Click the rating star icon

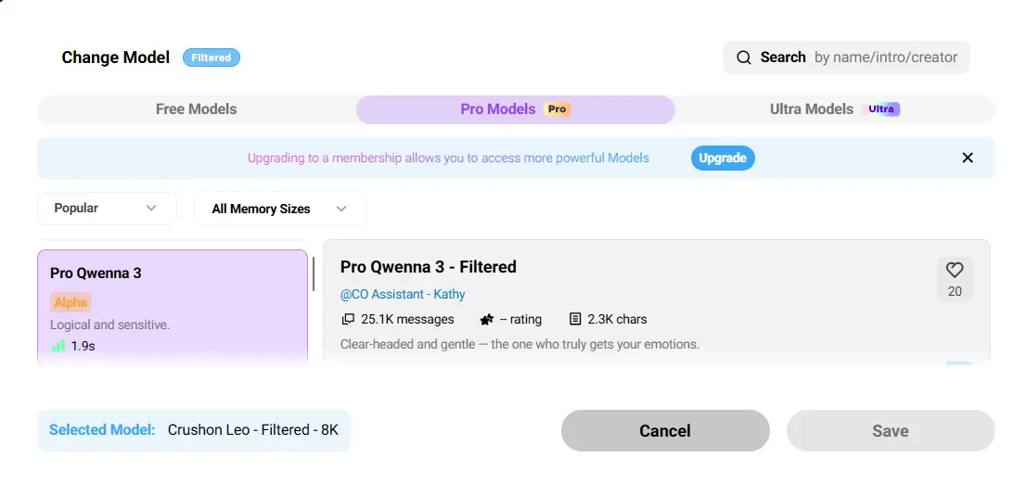487,319
